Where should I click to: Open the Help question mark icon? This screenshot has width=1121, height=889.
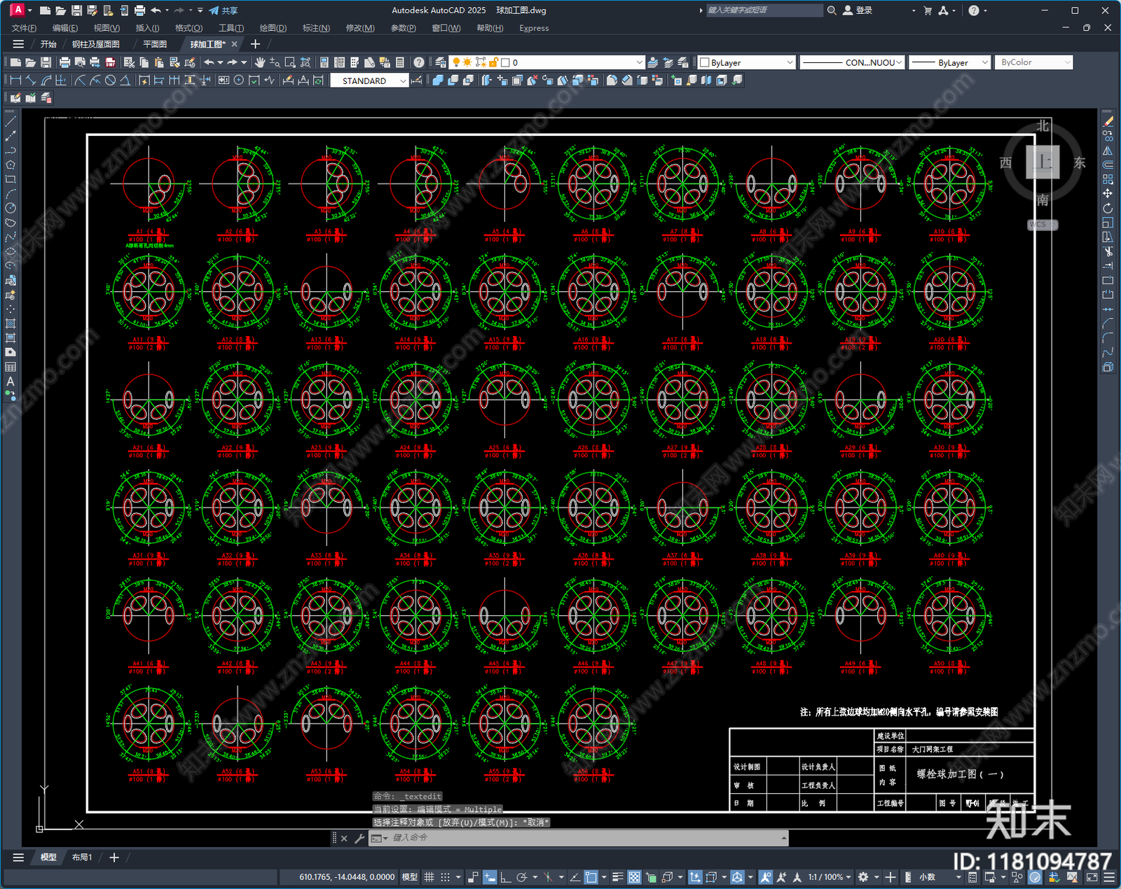tap(418, 62)
